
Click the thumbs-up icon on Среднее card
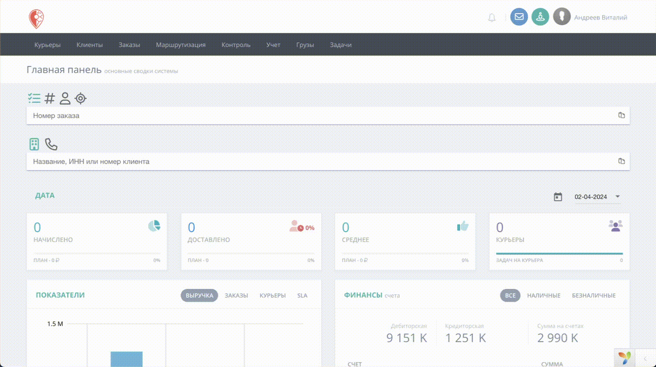pyautogui.click(x=463, y=226)
